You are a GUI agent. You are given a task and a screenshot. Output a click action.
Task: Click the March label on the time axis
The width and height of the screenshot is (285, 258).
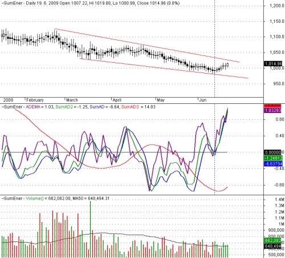72,100
